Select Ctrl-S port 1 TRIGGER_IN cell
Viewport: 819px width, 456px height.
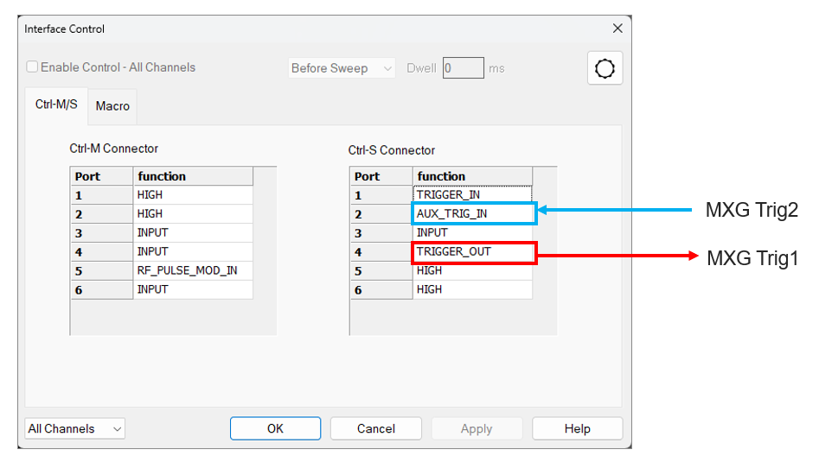473,195
